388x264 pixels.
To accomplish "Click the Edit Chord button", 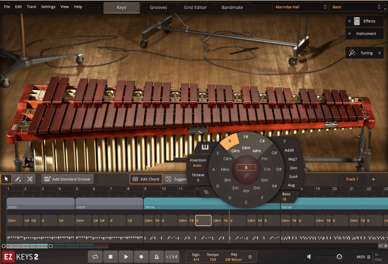I will [145, 179].
